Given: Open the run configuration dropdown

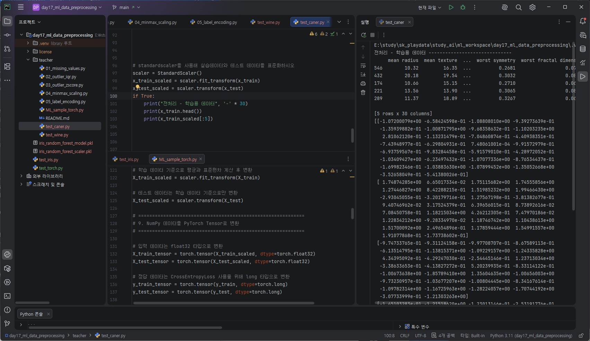Looking at the screenshot, I should pyautogui.click(x=430, y=7).
